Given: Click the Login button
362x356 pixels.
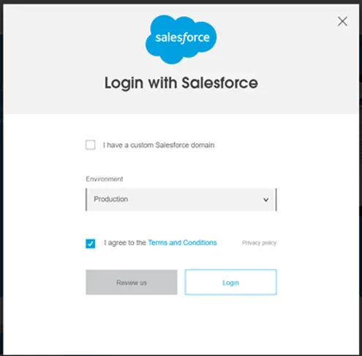Looking at the screenshot, I should tap(230, 282).
